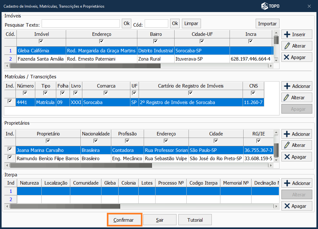Click the Apagar X icon in Imóveis

click(287, 57)
